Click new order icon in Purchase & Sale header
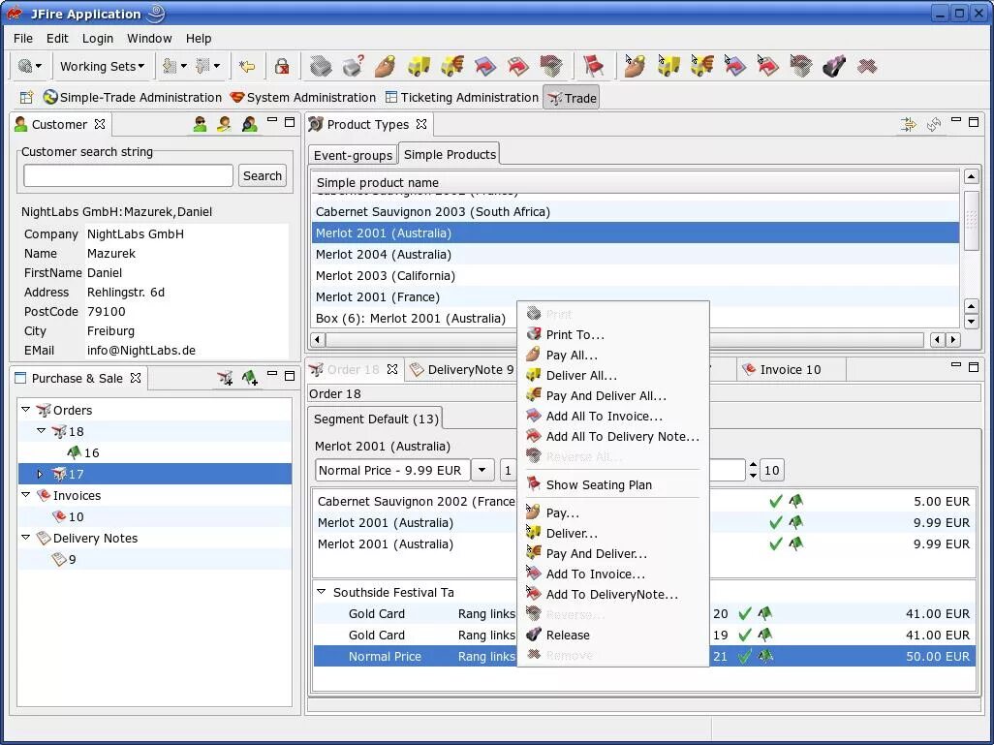Viewport: 994px width, 745px height. tap(225, 378)
